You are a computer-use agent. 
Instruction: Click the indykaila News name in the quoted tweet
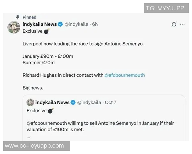coord(52,102)
